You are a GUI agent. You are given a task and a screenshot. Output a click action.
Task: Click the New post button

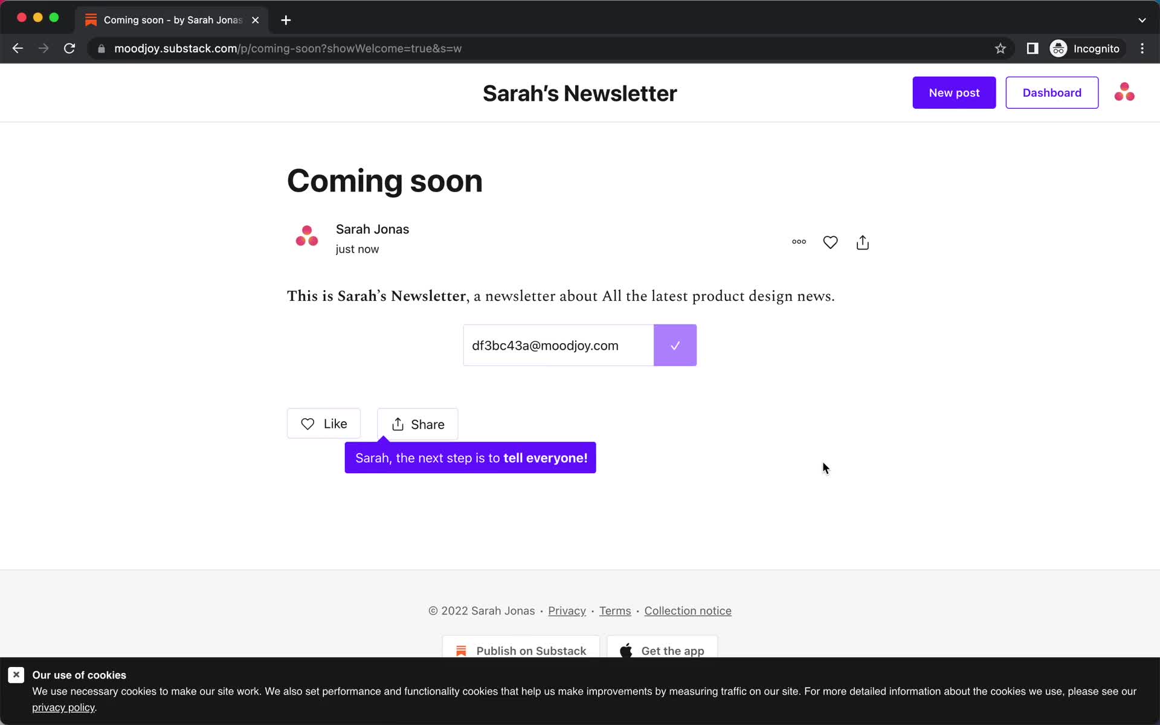tap(954, 92)
